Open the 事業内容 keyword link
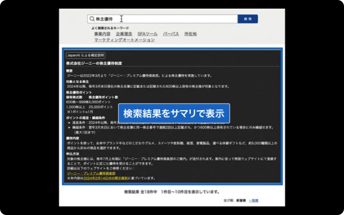344x215 pixels. click(x=102, y=34)
